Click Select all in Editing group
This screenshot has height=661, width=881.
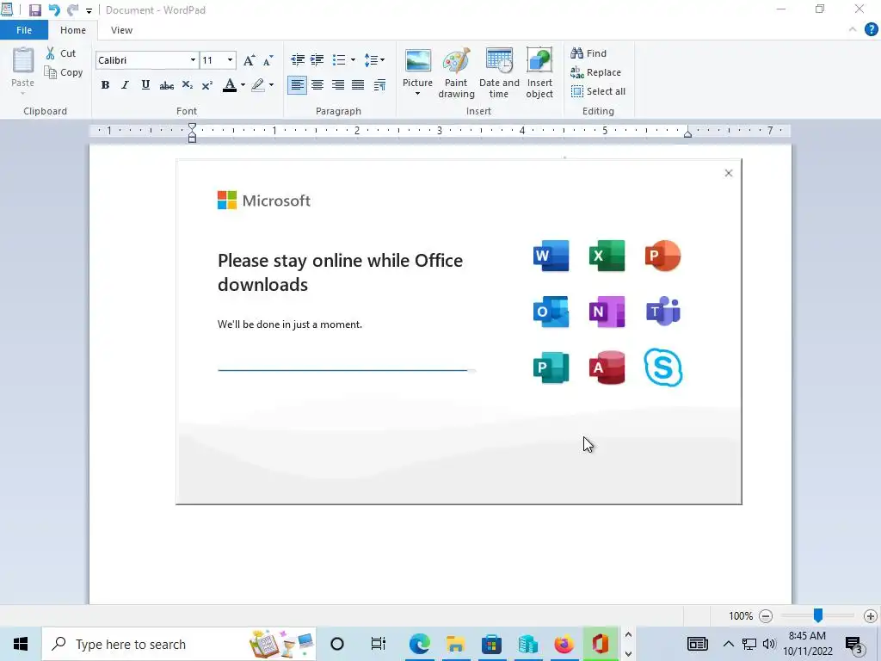[x=598, y=91]
